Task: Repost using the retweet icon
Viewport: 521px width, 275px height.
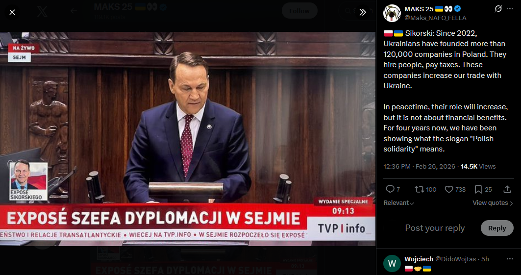Action: click(419, 189)
